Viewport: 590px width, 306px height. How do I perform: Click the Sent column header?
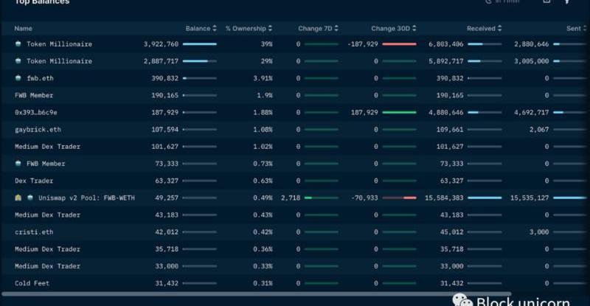point(573,29)
